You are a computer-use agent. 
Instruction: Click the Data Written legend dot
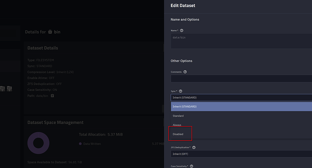point(80,144)
